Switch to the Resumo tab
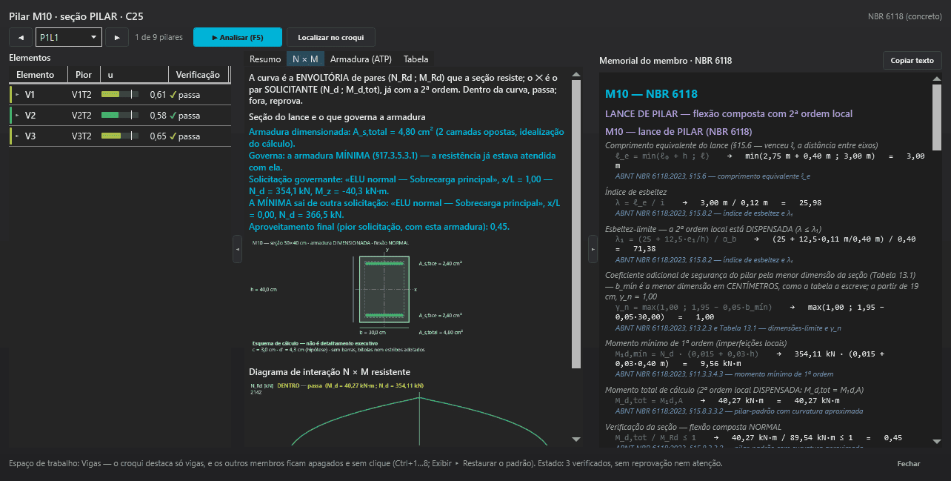 [x=265, y=59]
